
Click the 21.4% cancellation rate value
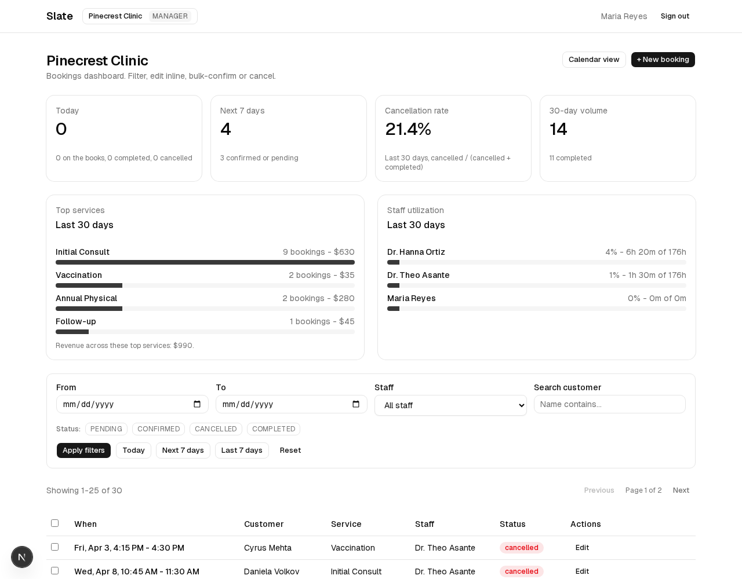coord(408,129)
